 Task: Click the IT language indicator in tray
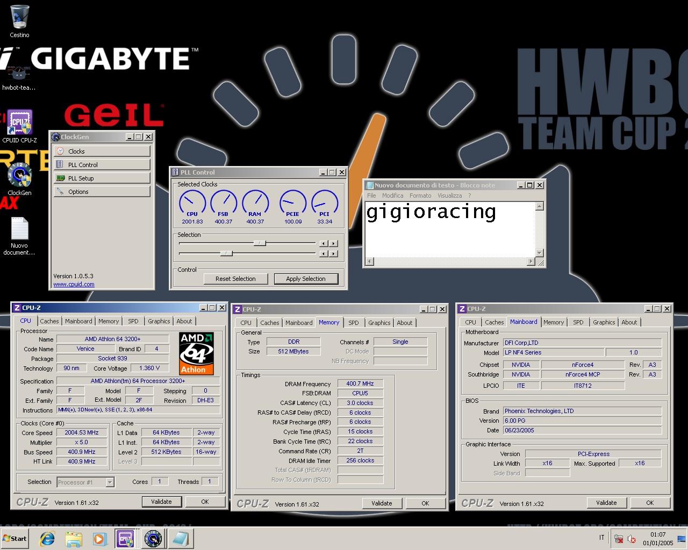[601, 538]
